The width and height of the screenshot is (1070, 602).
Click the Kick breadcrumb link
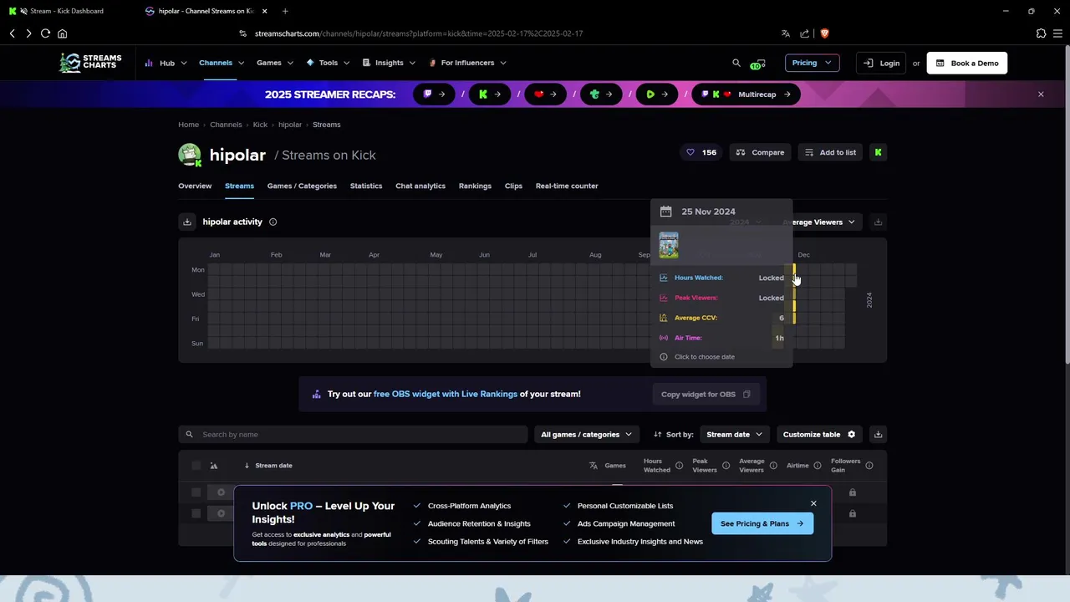(x=260, y=125)
